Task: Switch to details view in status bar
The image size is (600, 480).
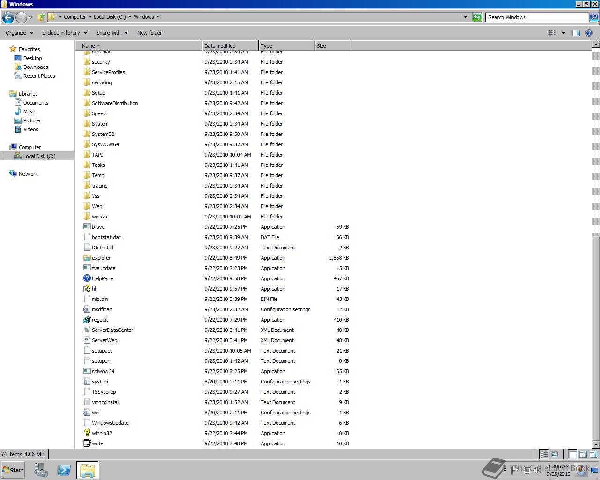Action: (544, 454)
